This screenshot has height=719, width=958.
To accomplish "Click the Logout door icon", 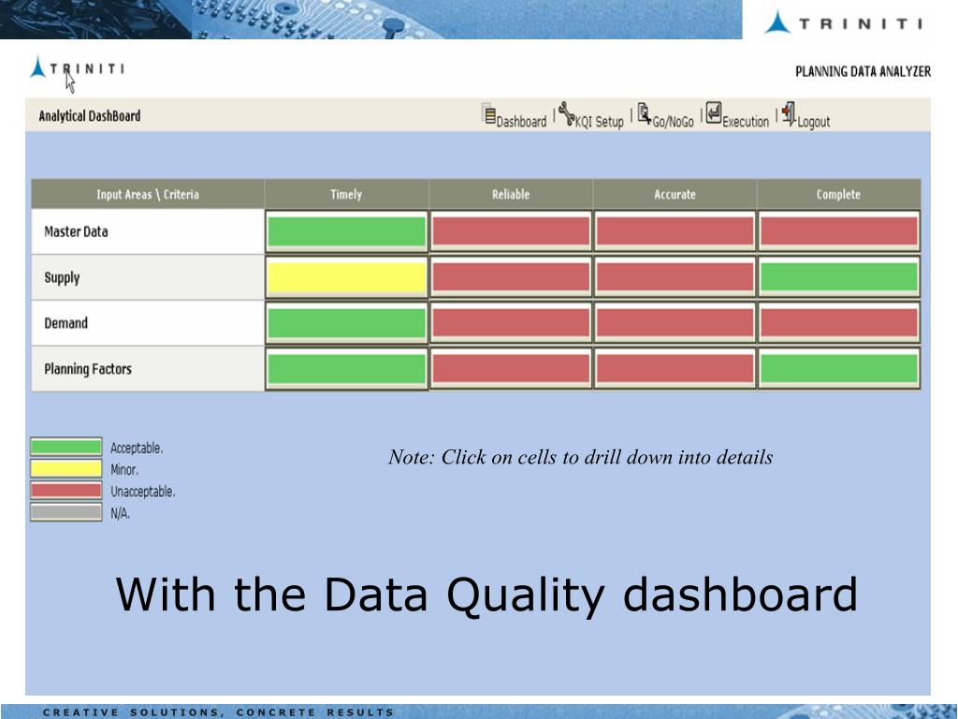I will pyautogui.click(x=789, y=113).
